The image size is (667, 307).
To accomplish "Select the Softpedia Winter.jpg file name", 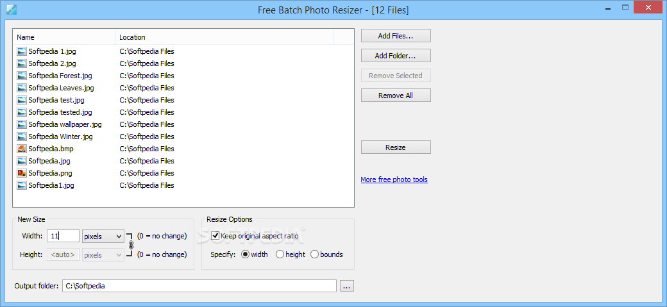I will point(60,137).
